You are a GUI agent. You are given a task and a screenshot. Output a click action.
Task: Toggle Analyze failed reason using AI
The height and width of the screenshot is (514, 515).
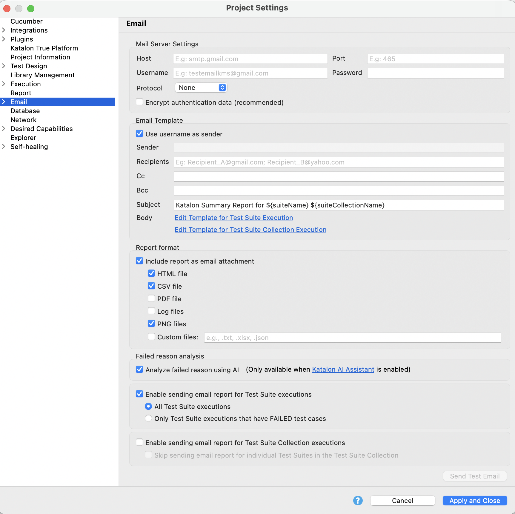[139, 370]
